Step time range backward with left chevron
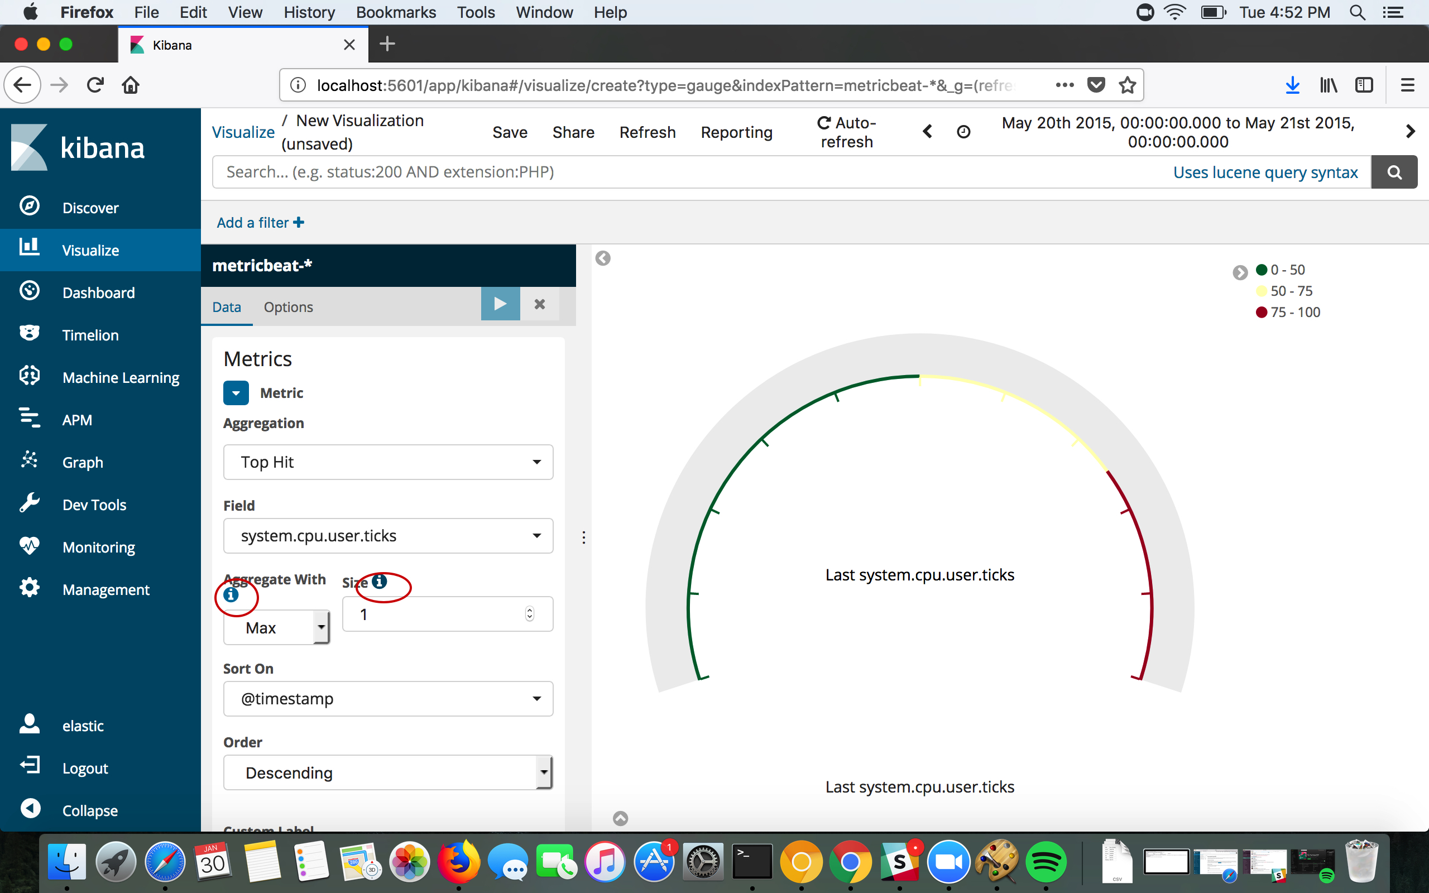This screenshot has width=1429, height=893. point(927,132)
